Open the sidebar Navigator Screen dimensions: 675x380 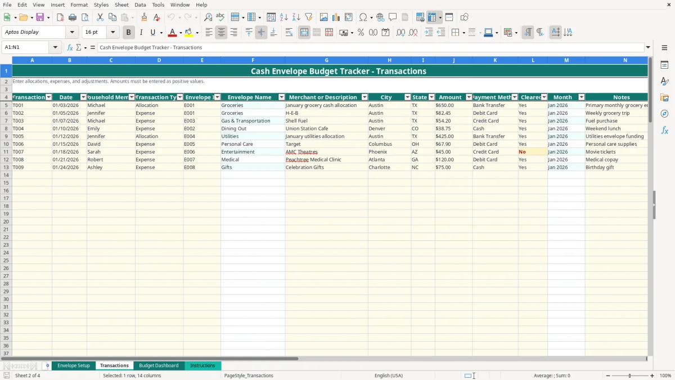664,114
